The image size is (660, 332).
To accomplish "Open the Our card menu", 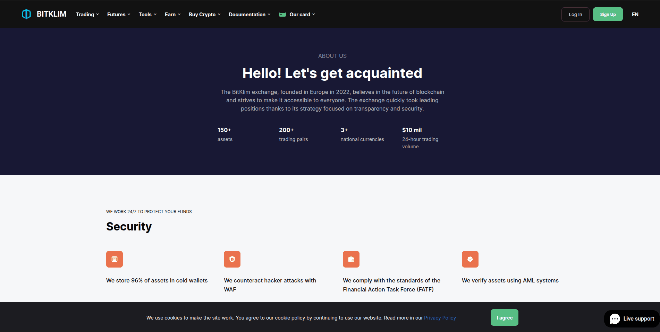I will pos(302,15).
